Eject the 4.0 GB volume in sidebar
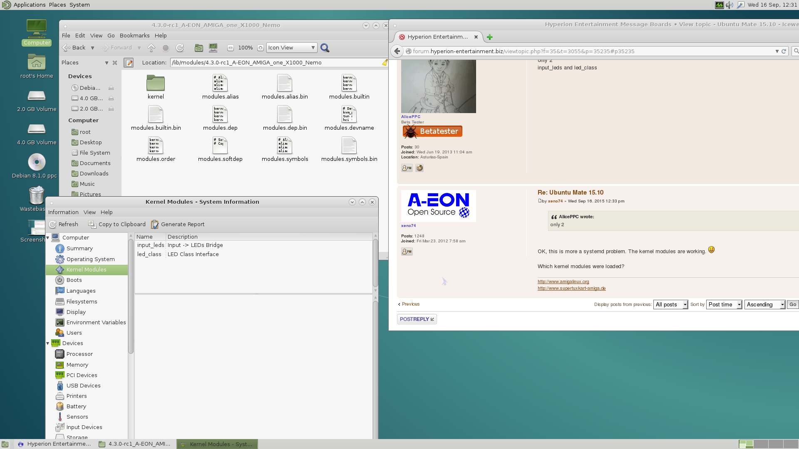 pos(111,99)
